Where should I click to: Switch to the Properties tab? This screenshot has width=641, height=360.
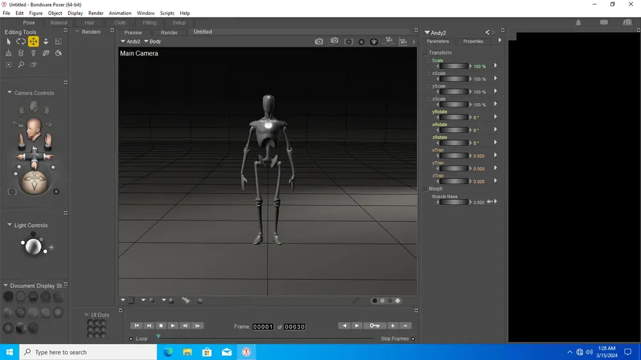tap(473, 41)
